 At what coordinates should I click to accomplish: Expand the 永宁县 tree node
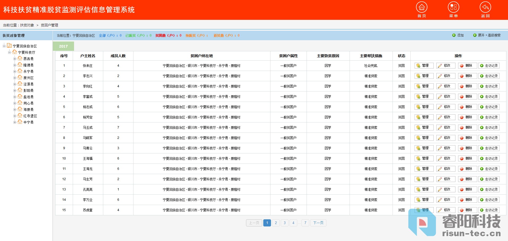tap(15, 71)
